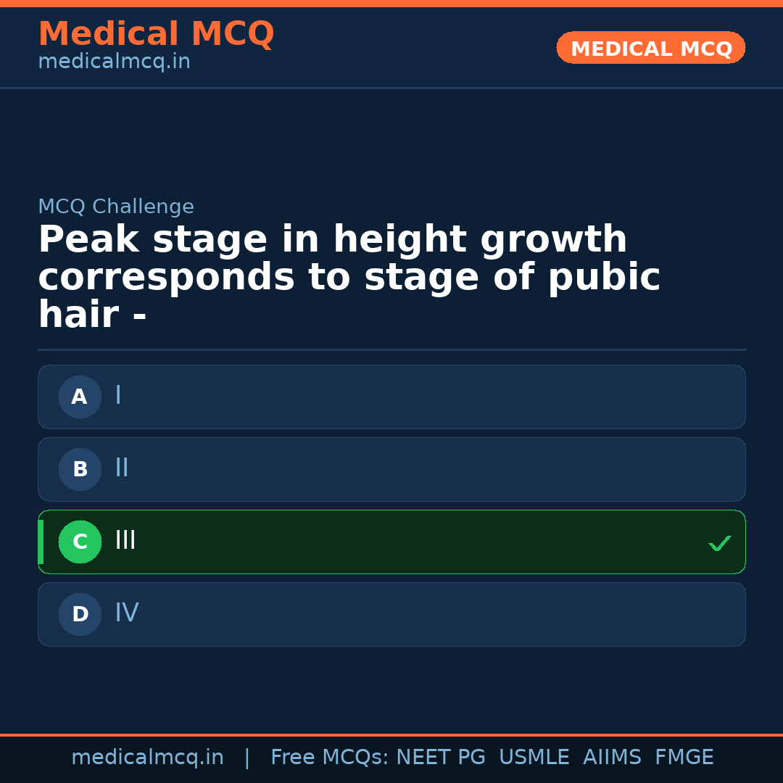Expand the highlighted option C row
The image size is (783, 783).
pos(391,542)
